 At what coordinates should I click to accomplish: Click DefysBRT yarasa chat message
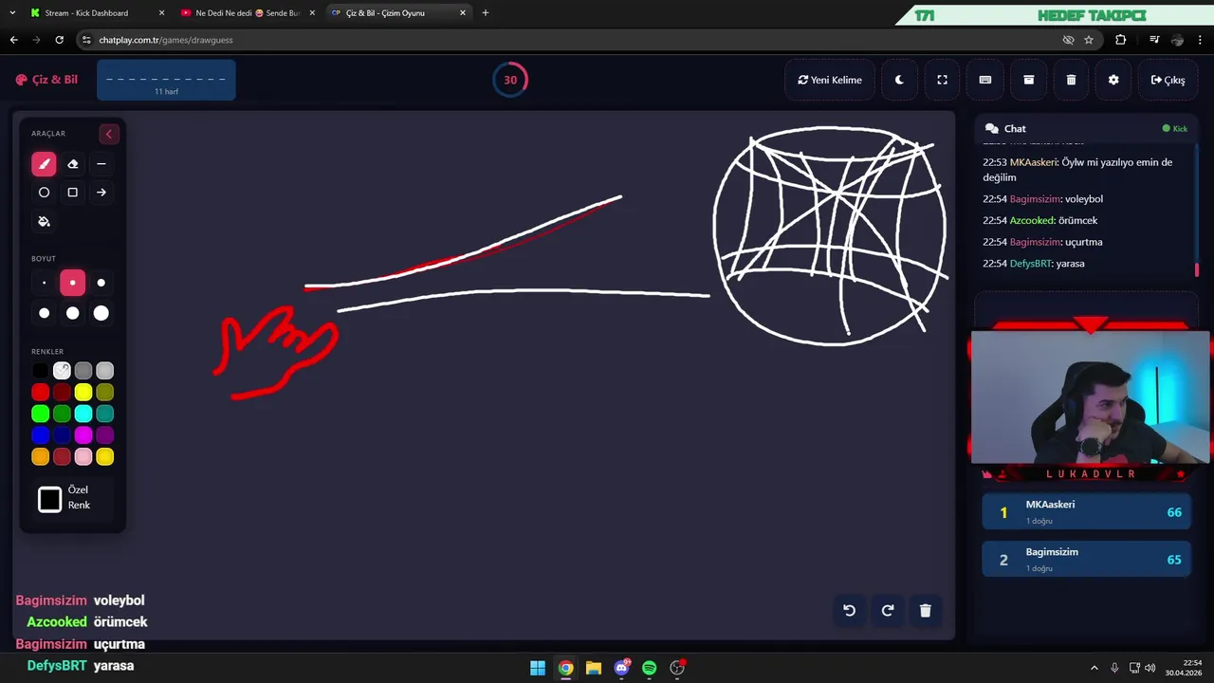pos(1034,264)
